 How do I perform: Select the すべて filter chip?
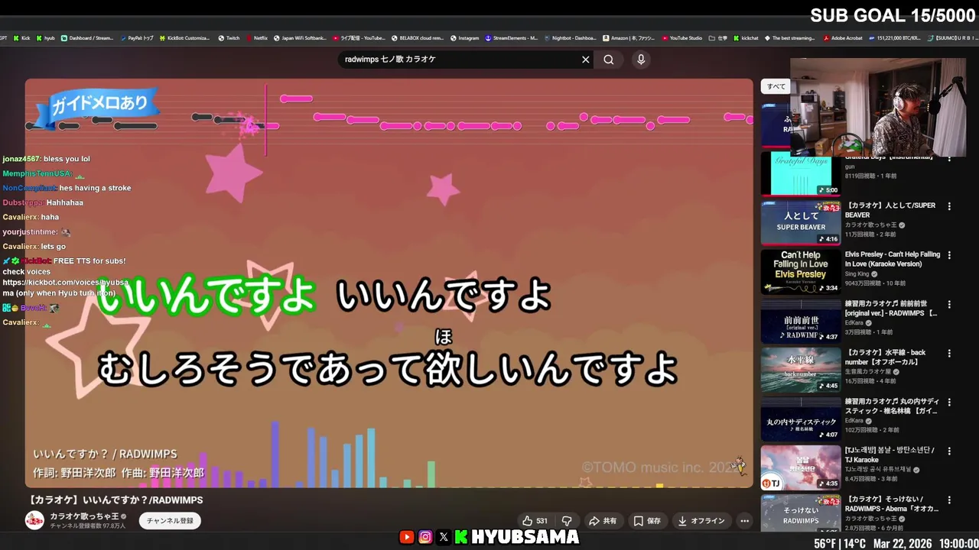pos(776,86)
